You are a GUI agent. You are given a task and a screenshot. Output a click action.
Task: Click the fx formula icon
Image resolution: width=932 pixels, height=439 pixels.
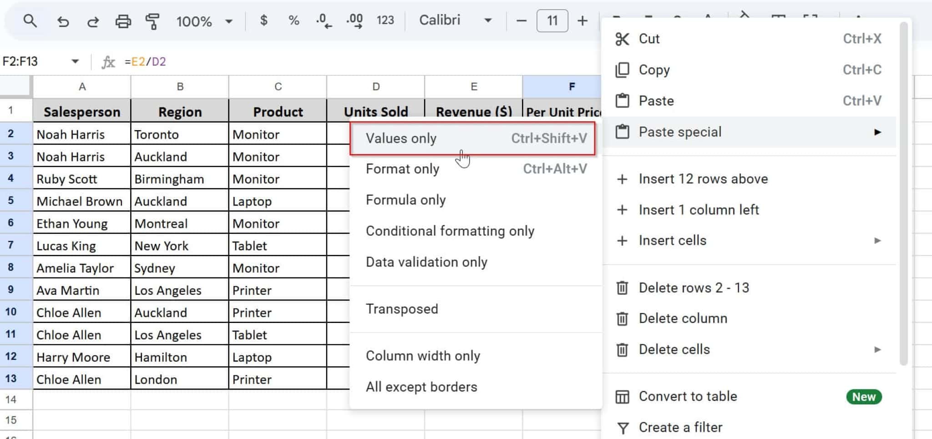(108, 61)
